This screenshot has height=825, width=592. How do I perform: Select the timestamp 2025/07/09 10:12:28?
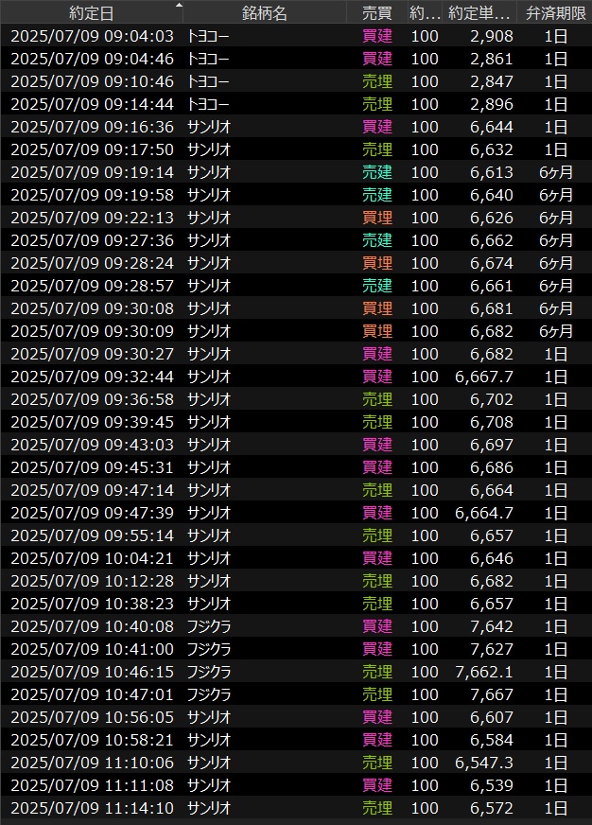click(x=92, y=581)
